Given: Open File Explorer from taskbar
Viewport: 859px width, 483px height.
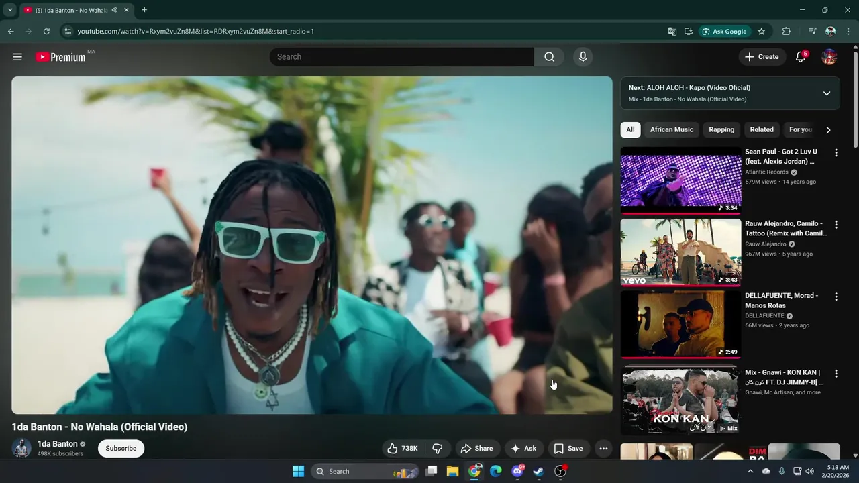Looking at the screenshot, I should pos(453,471).
